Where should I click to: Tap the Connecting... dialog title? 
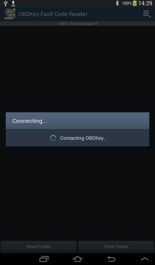pos(29,121)
